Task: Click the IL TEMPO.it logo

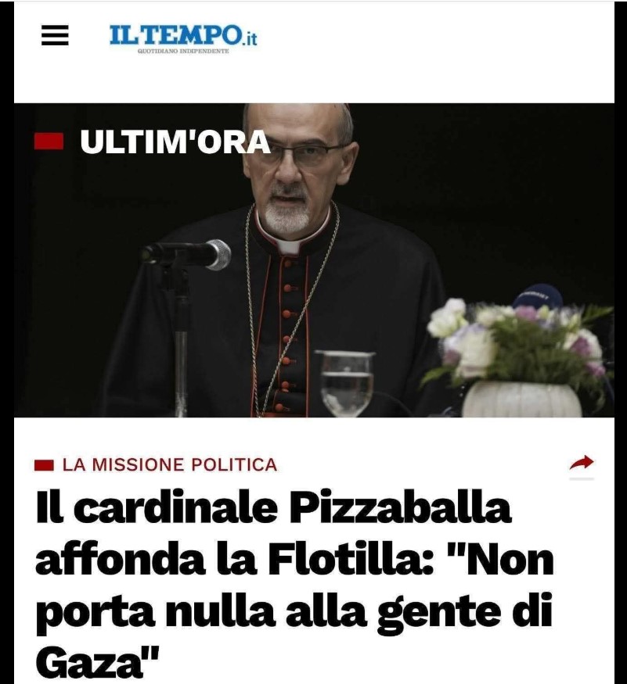Action: tap(183, 38)
